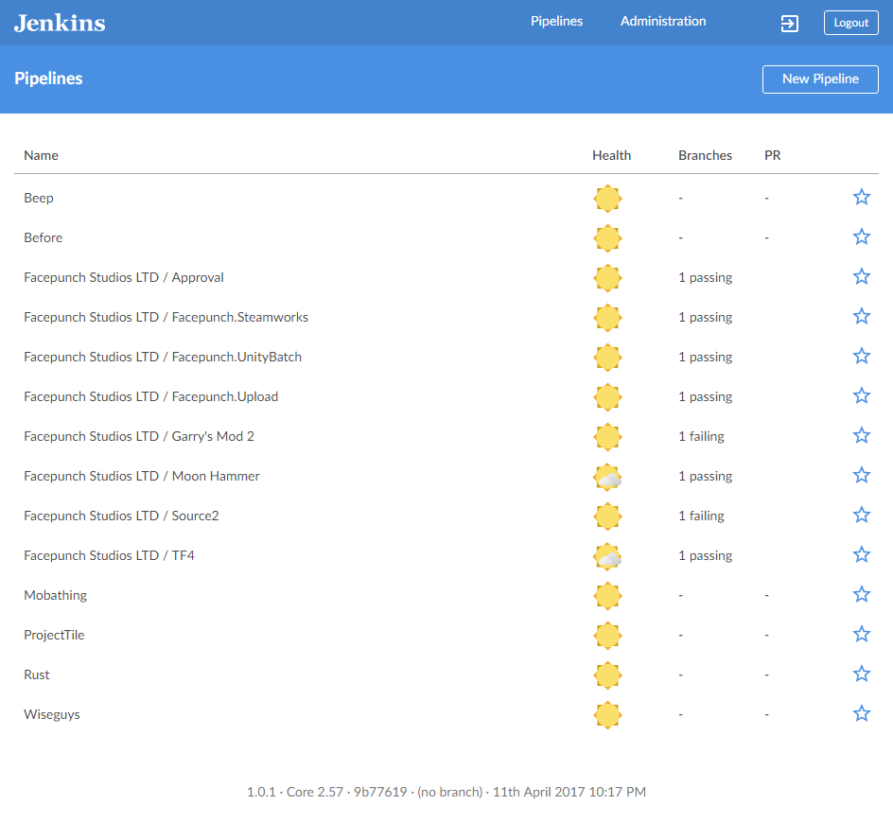The width and height of the screenshot is (893, 823).
Task: Click the PR column header
Action: [x=772, y=155]
